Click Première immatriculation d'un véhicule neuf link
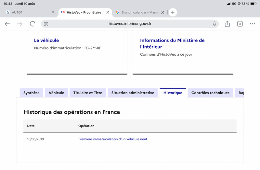Screen dimensions: 260x170 pyautogui.click(x=113, y=139)
